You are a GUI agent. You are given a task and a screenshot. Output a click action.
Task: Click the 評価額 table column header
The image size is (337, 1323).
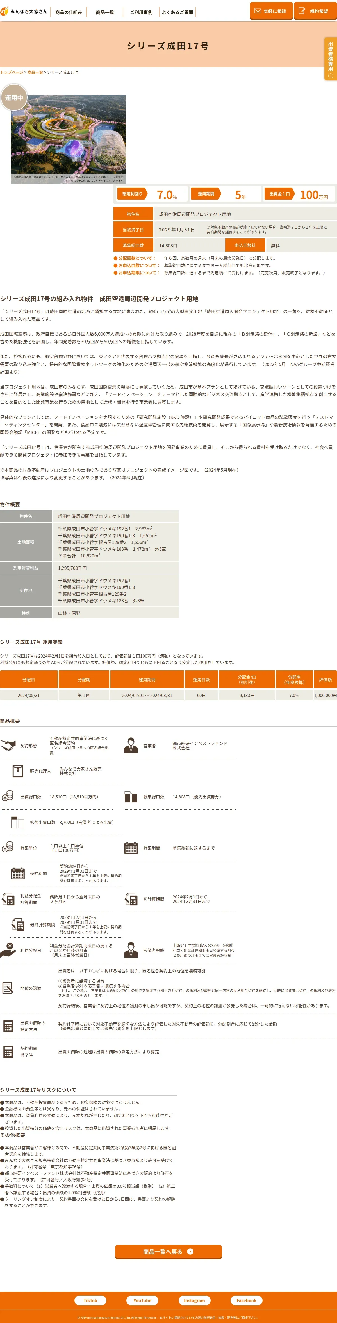(325, 679)
